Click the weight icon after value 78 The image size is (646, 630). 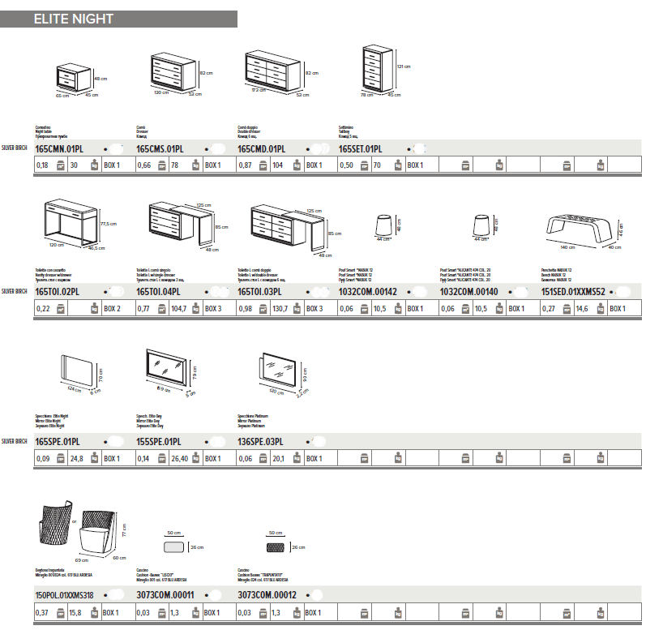195,165
